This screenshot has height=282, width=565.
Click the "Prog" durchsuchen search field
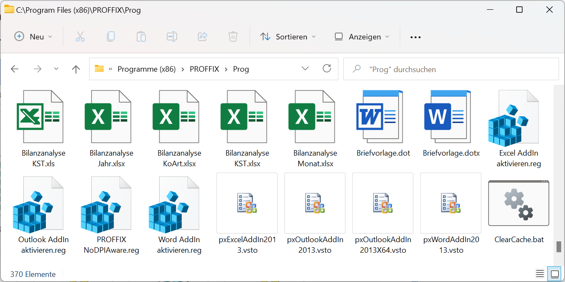click(451, 69)
